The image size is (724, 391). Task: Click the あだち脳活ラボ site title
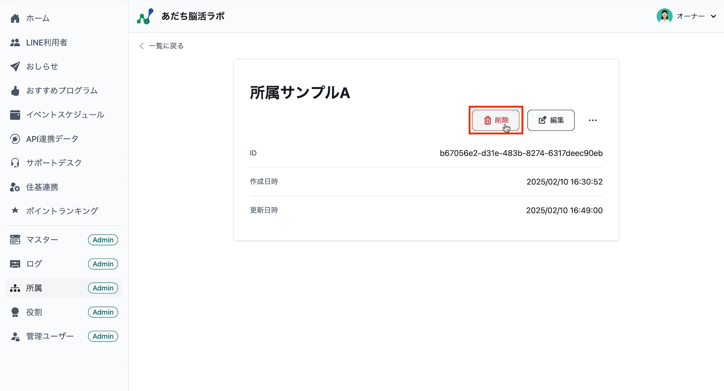(193, 16)
